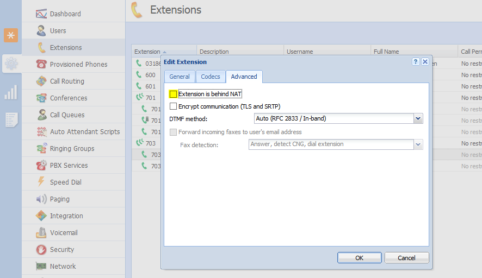The width and height of the screenshot is (482, 278).
Task: Click the Call Routing icon
Action: (x=41, y=81)
